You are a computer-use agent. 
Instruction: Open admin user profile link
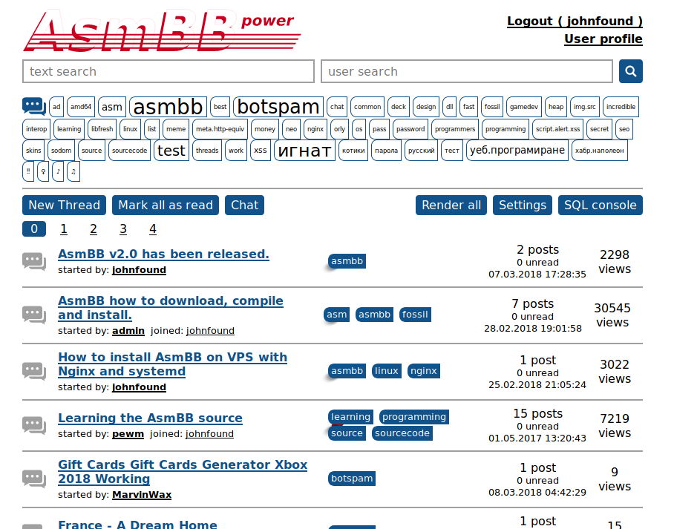pyautogui.click(x=128, y=330)
